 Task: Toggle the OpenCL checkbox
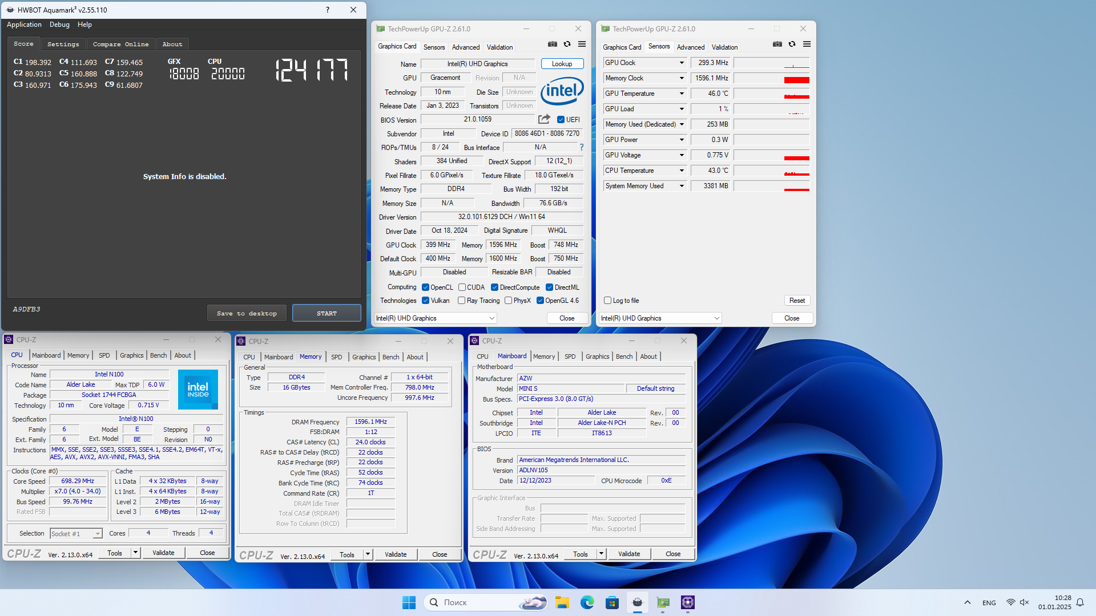425,287
